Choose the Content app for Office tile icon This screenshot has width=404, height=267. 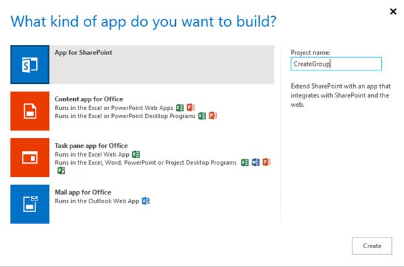pyautogui.click(x=30, y=111)
